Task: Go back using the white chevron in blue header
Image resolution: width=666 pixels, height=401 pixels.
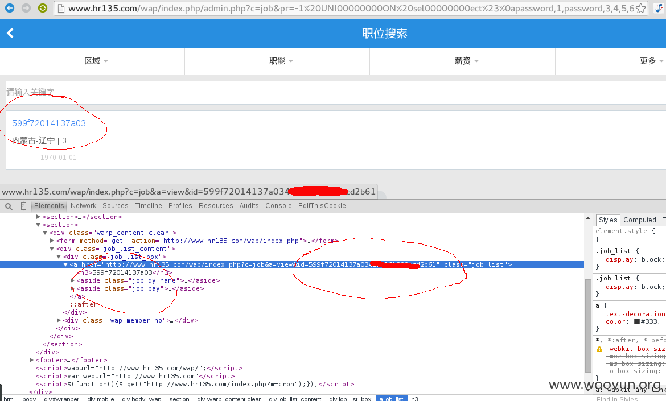Action: (x=10, y=33)
